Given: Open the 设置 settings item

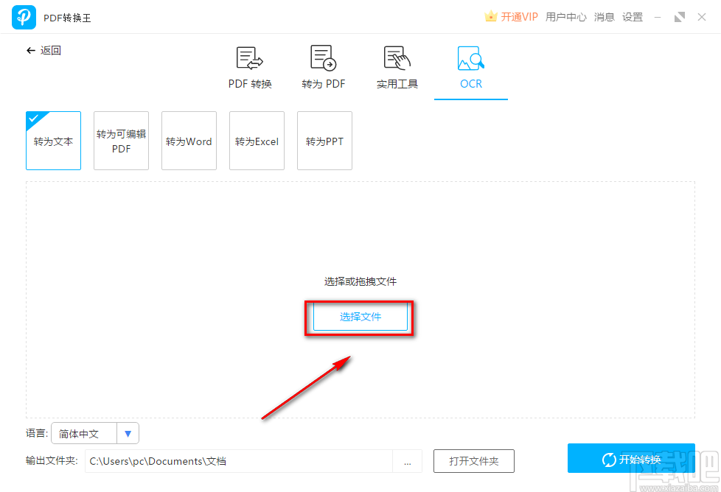Looking at the screenshot, I should [x=632, y=16].
